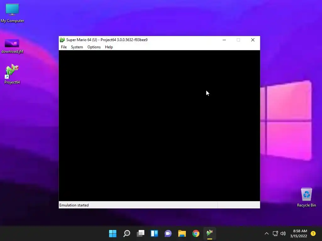Select the Recycle Bin desktop icon
Image resolution: width=322 pixels, height=241 pixels.
[306, 197]
